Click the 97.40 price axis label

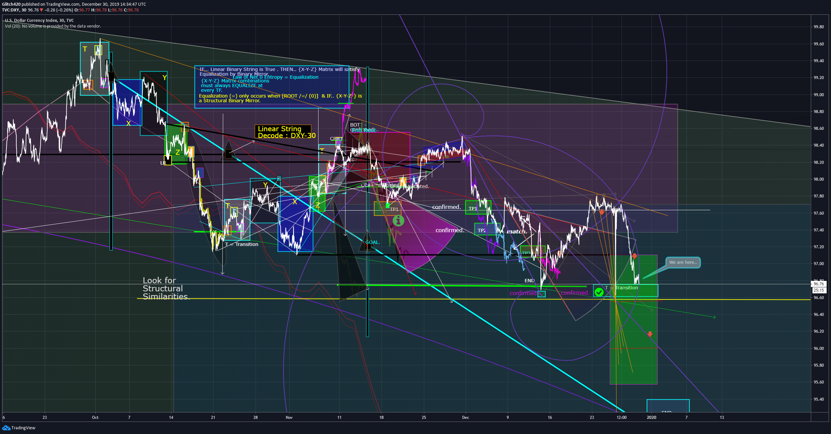click(x=819, y=230)
